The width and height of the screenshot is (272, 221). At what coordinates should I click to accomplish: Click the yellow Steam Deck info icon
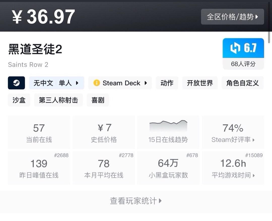tap(97, 83)
